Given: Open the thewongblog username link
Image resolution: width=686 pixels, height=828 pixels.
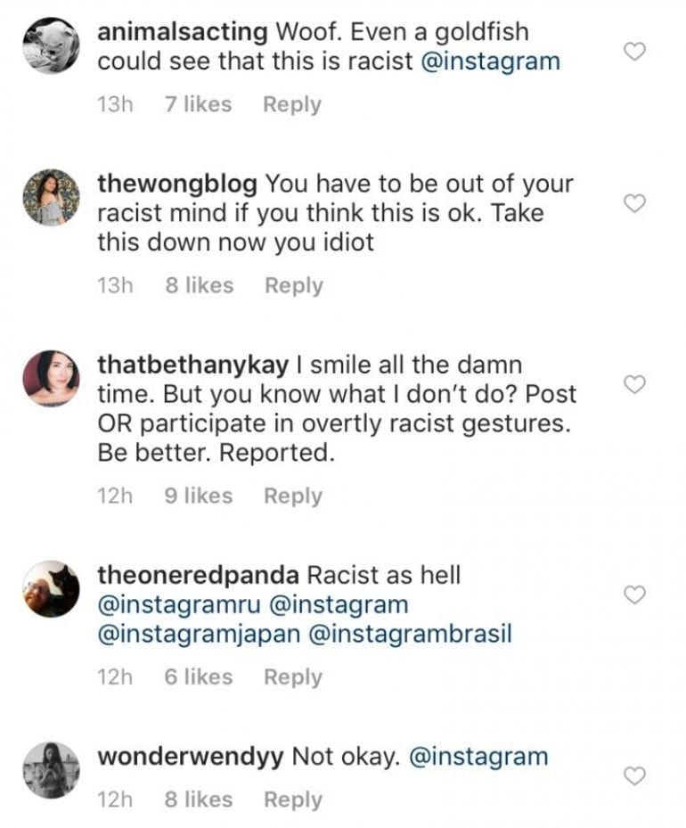Looking at the screenshot, I should (177, 184).
